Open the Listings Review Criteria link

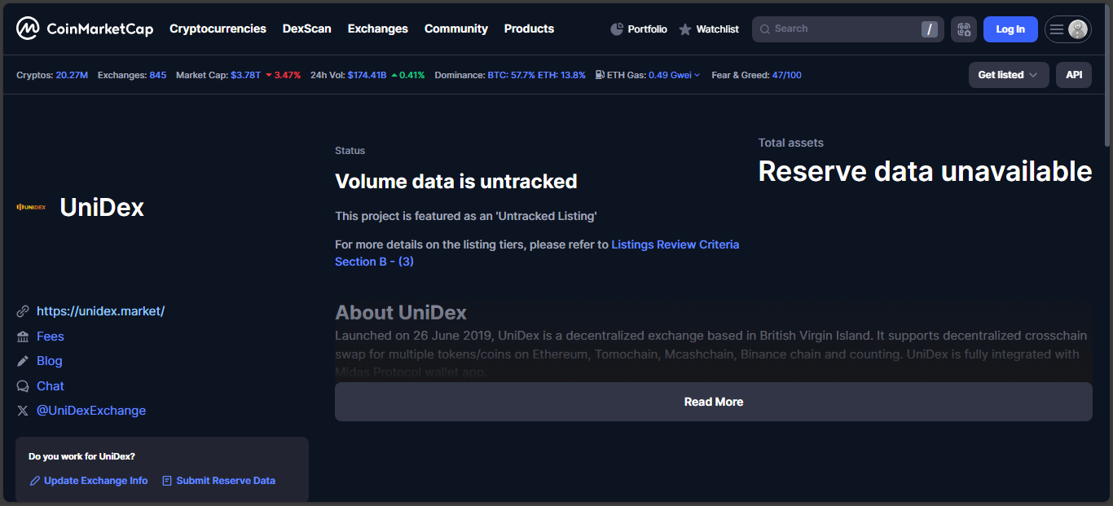pyautogui.click(x=675, y=244)
